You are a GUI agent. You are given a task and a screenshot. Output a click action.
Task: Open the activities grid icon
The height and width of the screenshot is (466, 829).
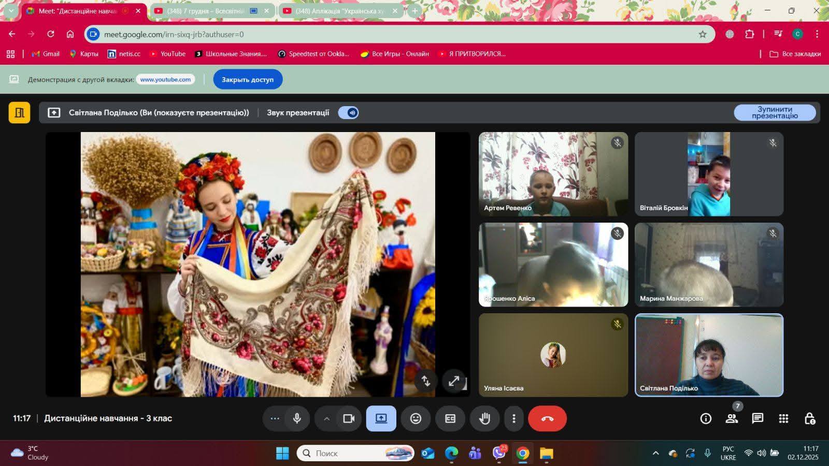(x=783, y=418)
